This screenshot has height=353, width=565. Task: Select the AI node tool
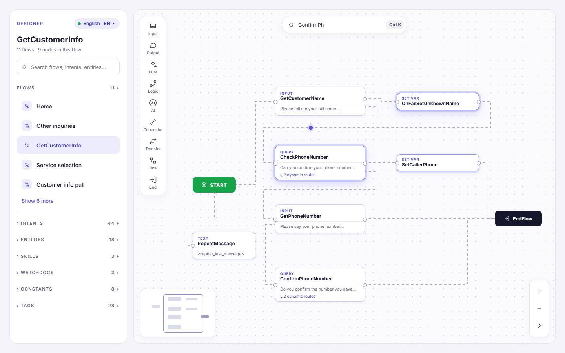(x=153, y=106)
